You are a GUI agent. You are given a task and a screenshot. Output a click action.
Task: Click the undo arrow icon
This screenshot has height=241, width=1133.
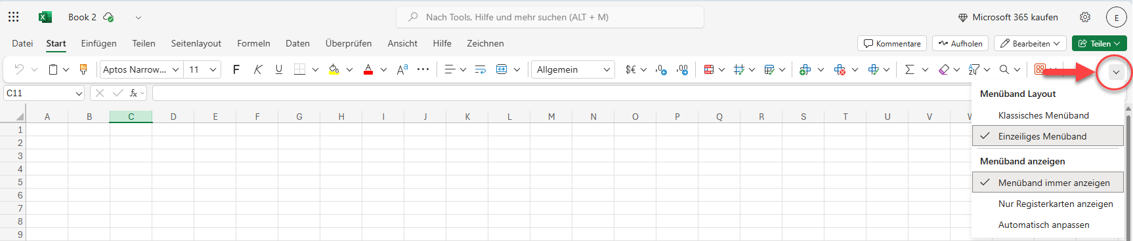pyautogui.click(x=19, y=69)
